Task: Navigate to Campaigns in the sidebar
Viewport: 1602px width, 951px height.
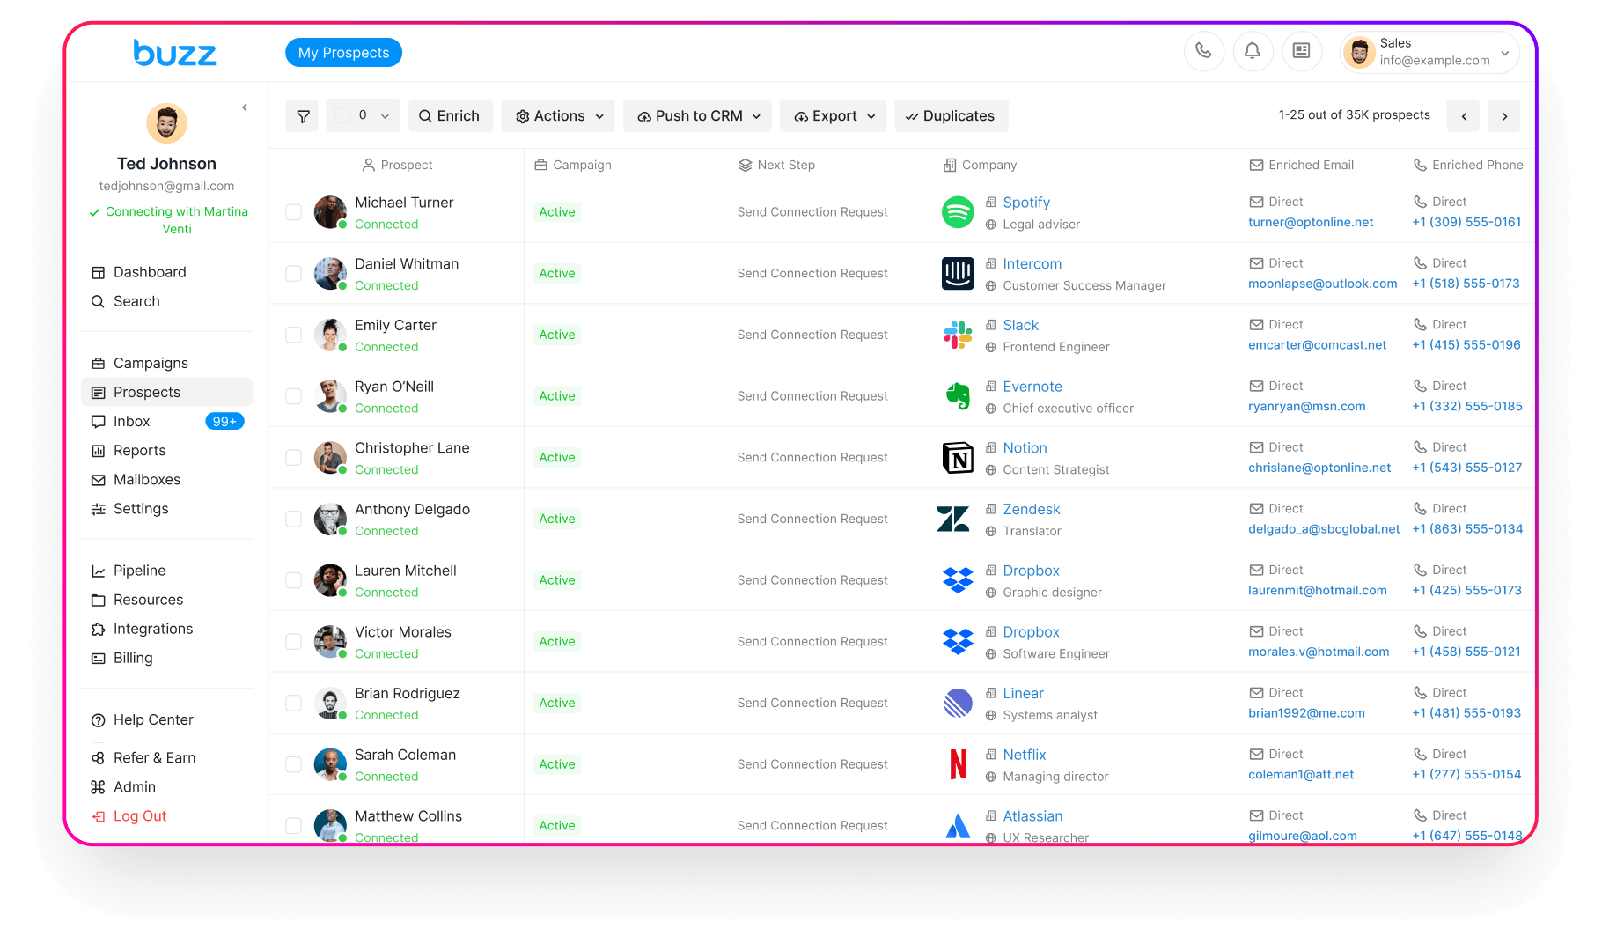Action: pos(151,364)
